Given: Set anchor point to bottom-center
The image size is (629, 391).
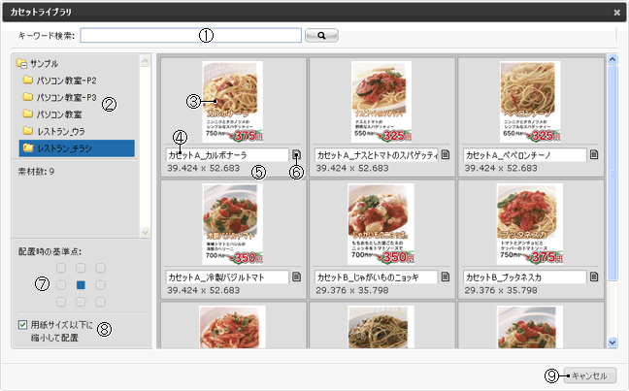Looking at the screenshot, I should [81, 302].
